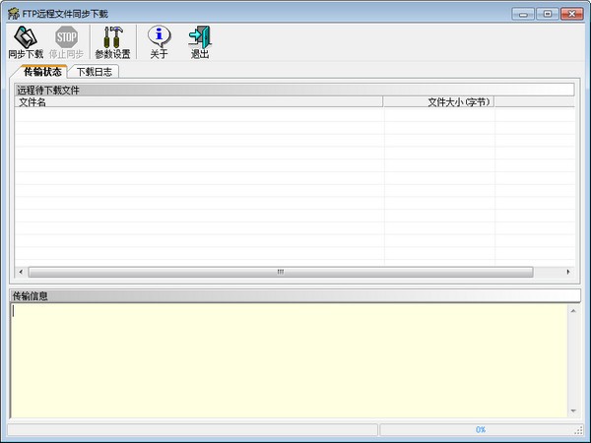
Task: Click the file list's left scroll arrow
Action: tap(21, 272)
